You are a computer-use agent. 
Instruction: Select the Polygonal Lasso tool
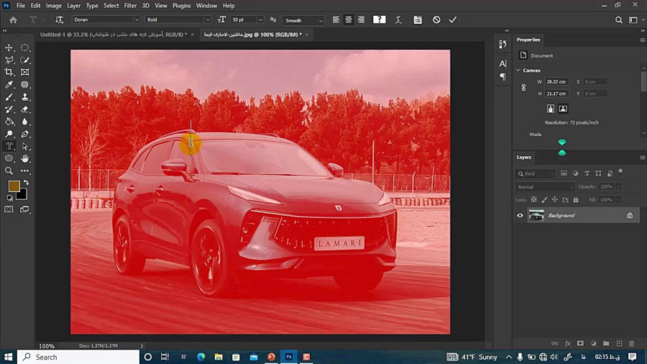(9, 60)
